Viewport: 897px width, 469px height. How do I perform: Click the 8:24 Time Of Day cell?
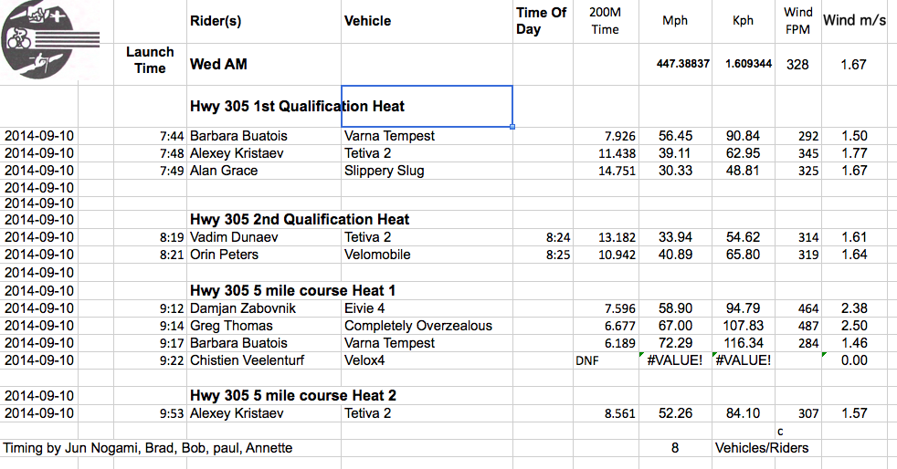[543, 237]
